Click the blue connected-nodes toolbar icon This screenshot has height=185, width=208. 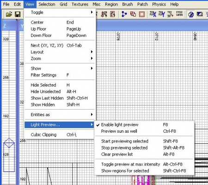pos(124,14)
